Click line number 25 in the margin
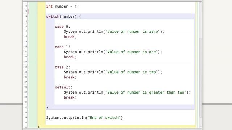The height and width of the screenshot is (130, 232). pos(26,72)
